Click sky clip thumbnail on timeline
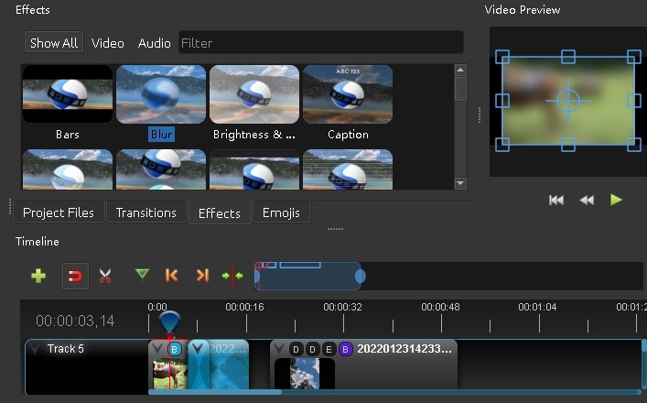Viewport: 647px width, 403px height. 305,374
